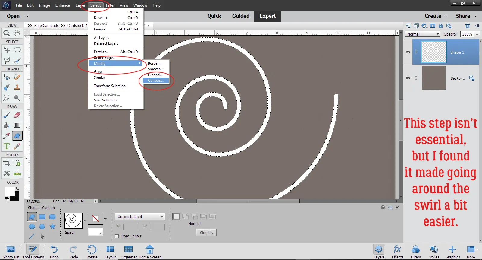The height and width of the screenshot is (260, 482).
Task: Click the Undo button
Action: tap(54, 252)
